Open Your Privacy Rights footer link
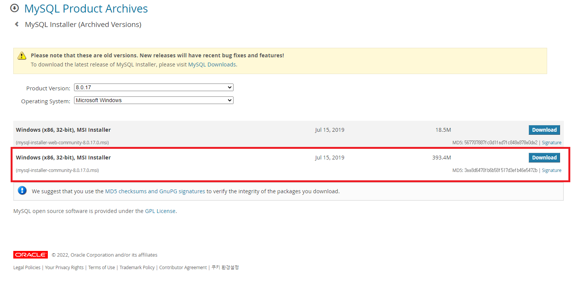Image resolution: width=587 pixels, height=287 pixels. coord(64,268)
